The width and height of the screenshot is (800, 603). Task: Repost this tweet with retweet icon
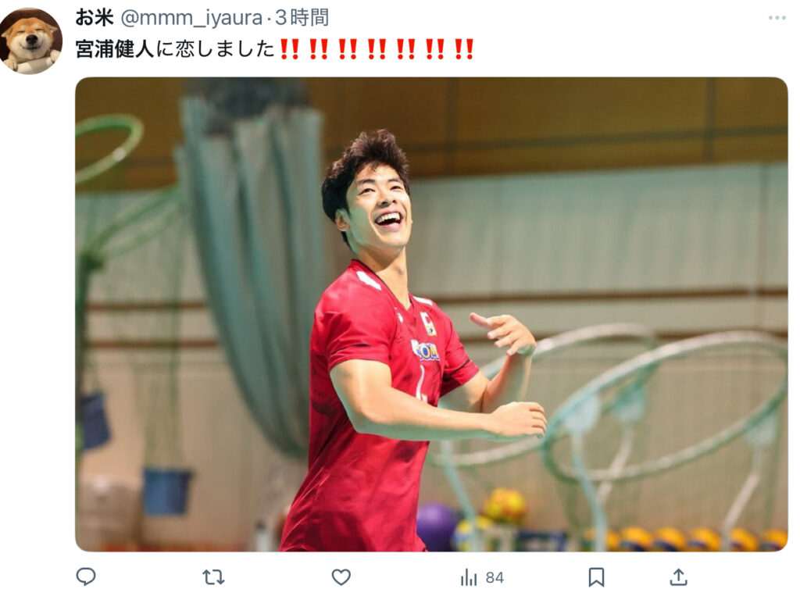click(213, 577)
